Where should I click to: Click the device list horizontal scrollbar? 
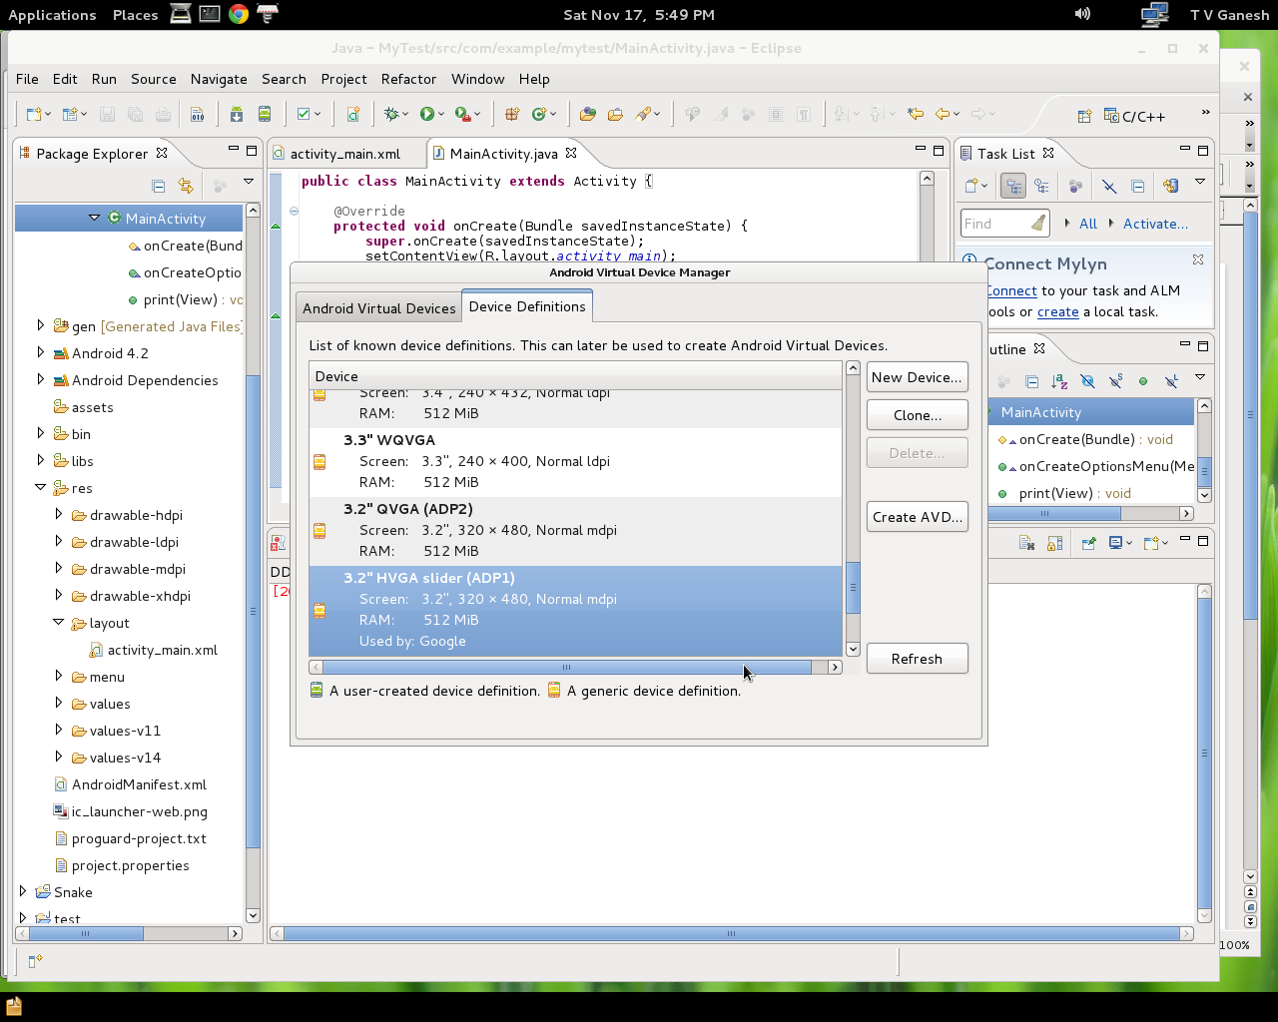pyautogui.click(x=566, y=667)
